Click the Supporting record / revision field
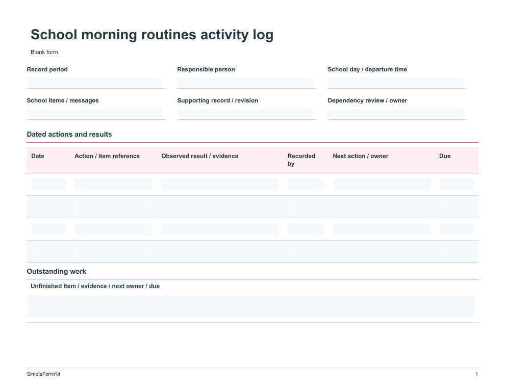Screen dimensions: 505x390 [x=245, y=113]
